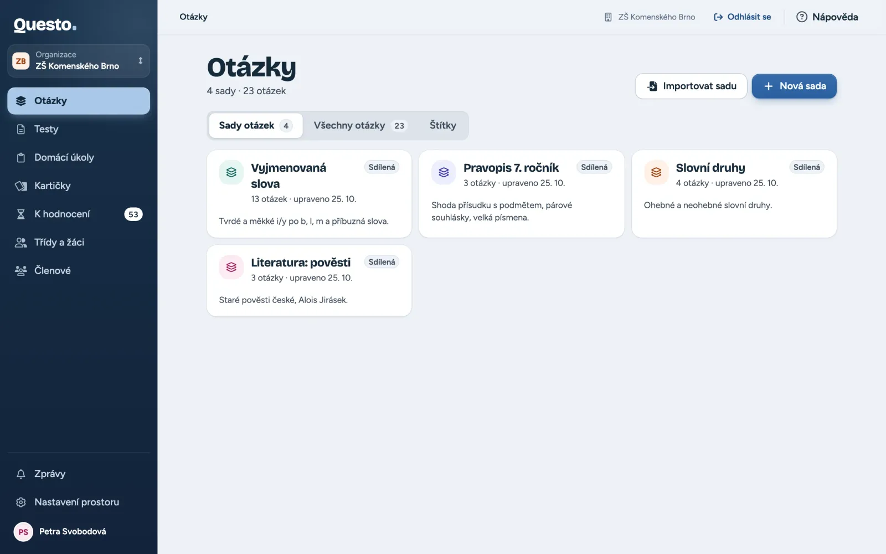This screenshot has width=886, height=554.
Task: Go to Domácí úkoly
Action: coord(79,157)
